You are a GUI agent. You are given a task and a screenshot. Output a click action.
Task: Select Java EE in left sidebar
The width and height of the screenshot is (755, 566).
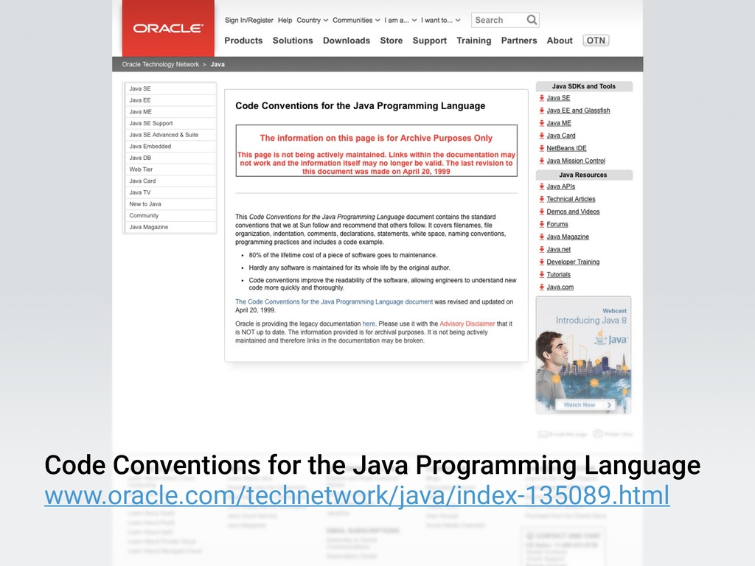pyautogui.click(x=170, y=100)
